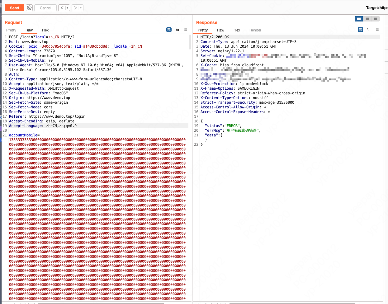This screenshot has width=388, height=304.
Task: Toggle message wrap icon in Request panel
Action: tap(169, 30)
